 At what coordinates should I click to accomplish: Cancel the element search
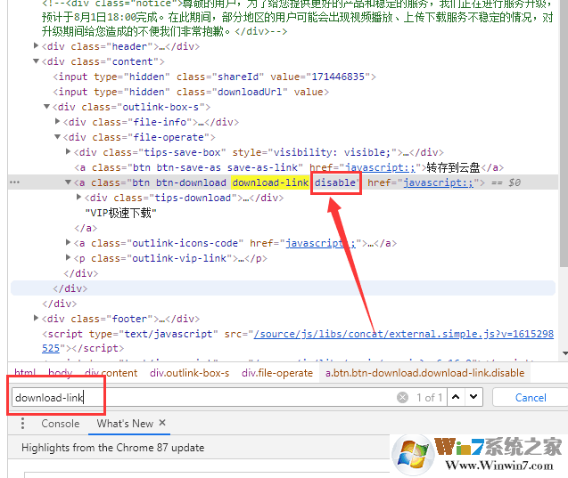(531, 397)
